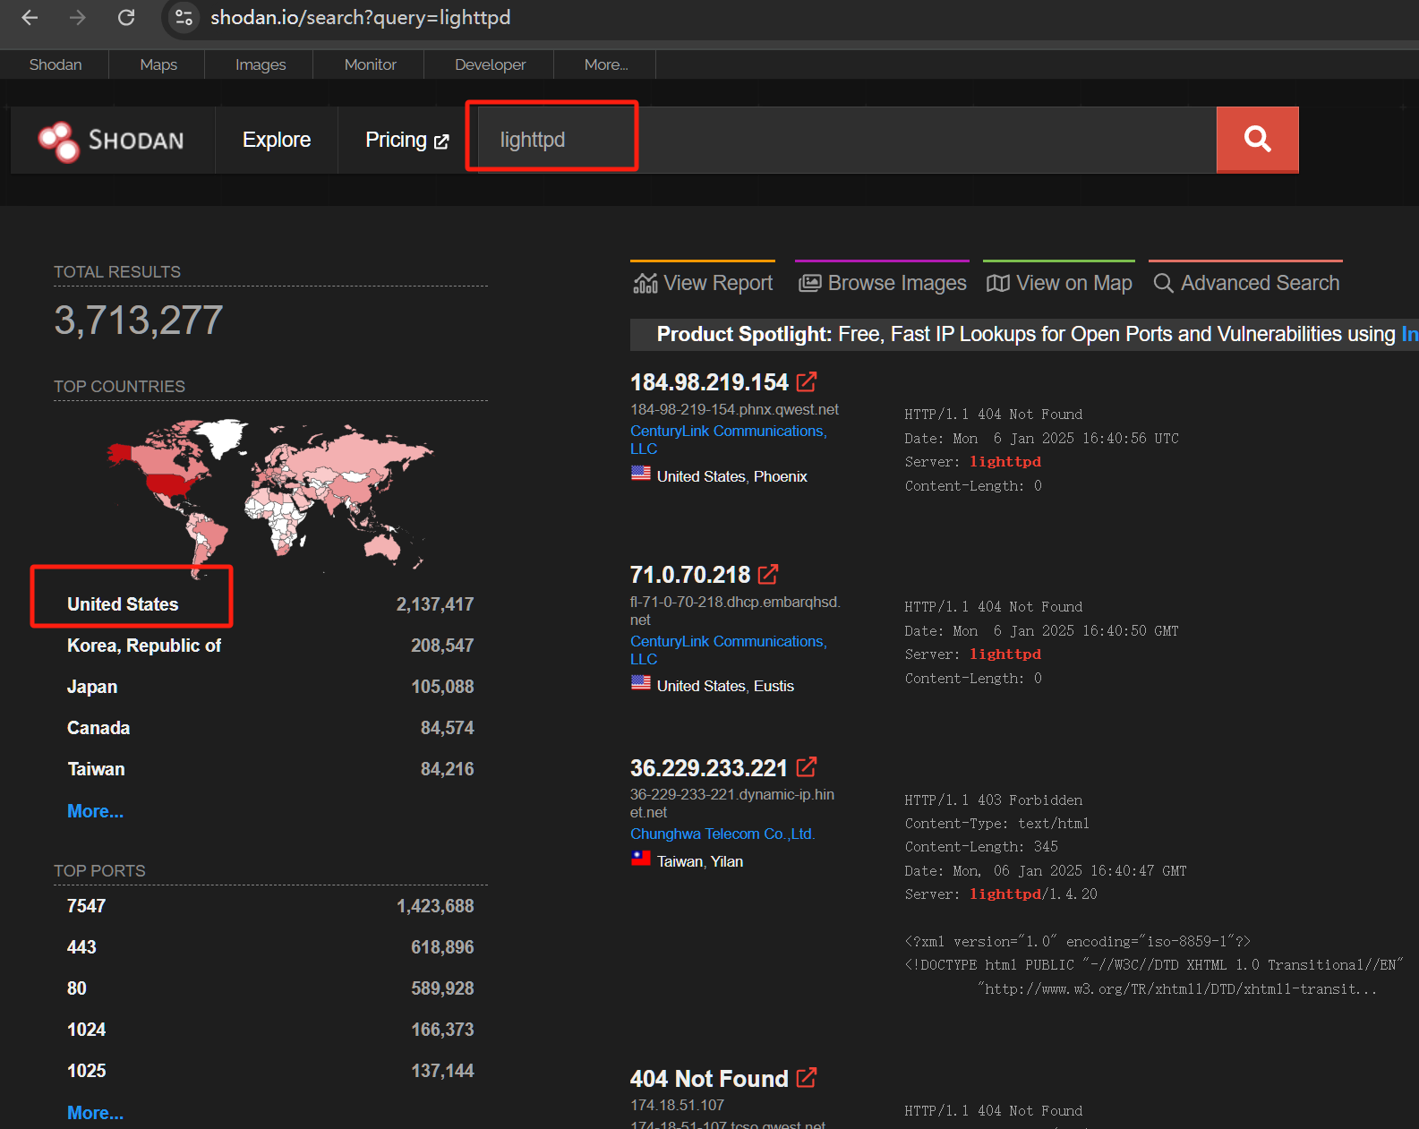Open the Pricing link
The image size is (1419, 1129).
pos(397,140)
